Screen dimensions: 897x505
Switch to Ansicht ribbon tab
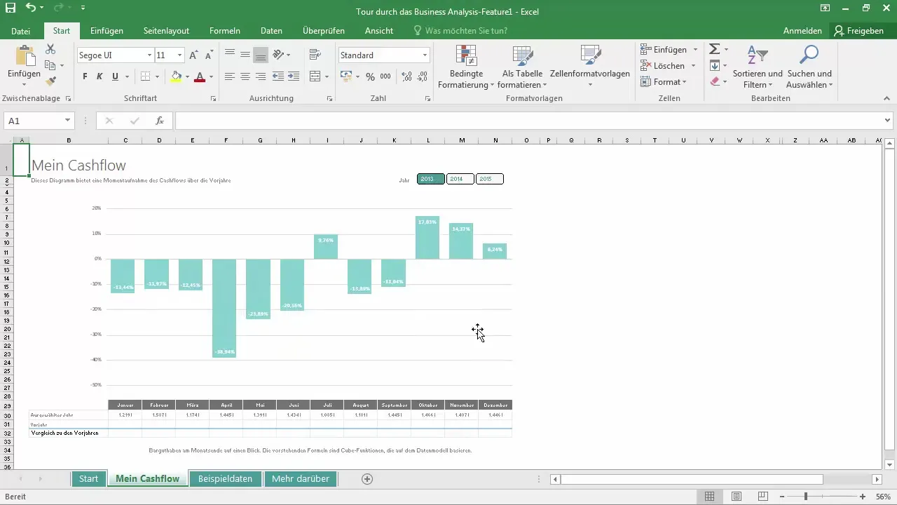(x=379, y=31)
